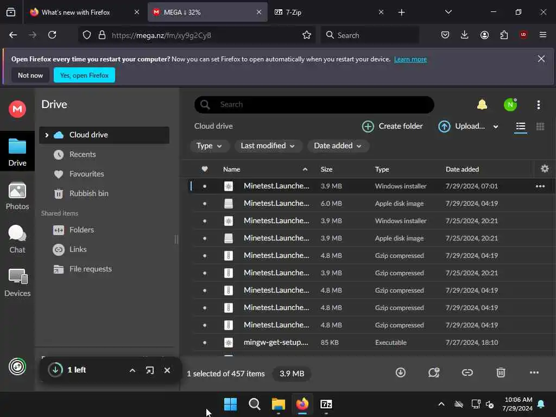556x417 pixels.
Task: Open the Chat section in sidebar
Action: pyautogui.click(x=17, y=239)
